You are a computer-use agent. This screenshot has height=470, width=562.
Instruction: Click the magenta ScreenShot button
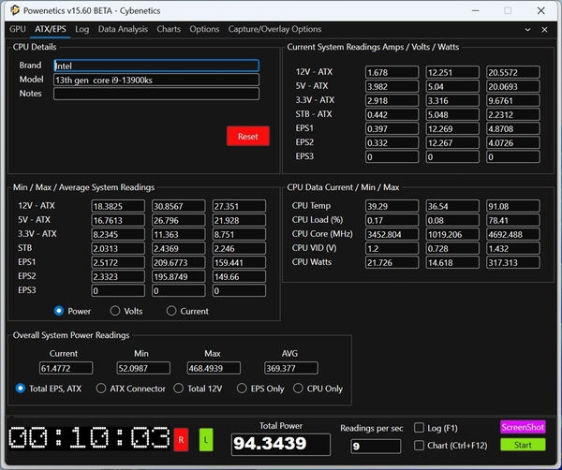(x=523, y=427)
